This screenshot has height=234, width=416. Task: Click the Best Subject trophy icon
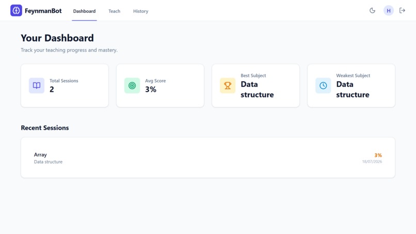228,86
